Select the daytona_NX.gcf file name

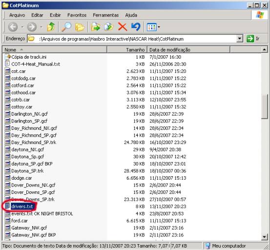pyautogui.click(x=27, y=149)
